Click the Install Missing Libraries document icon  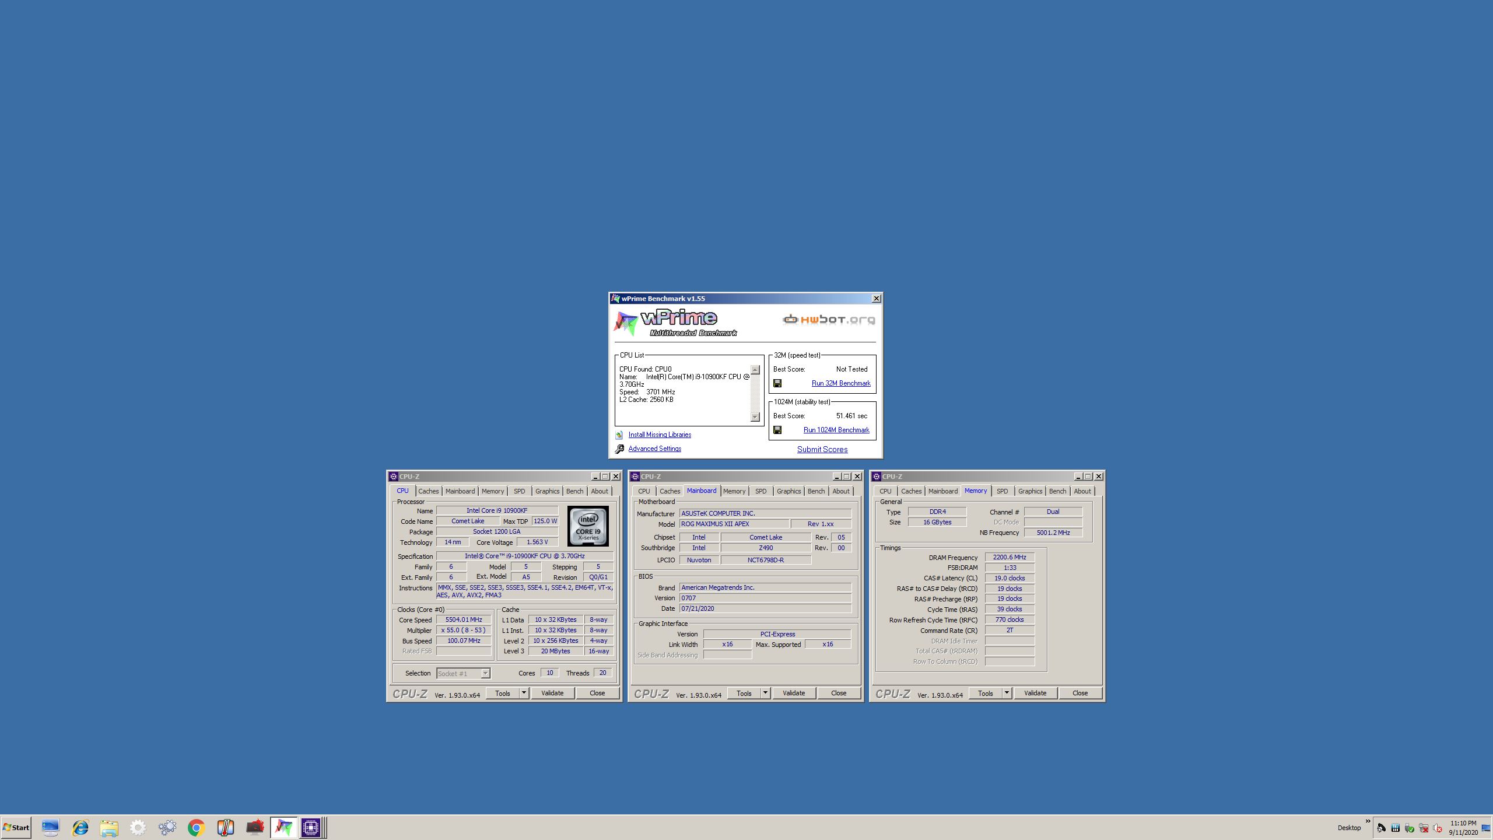(619, 435)
